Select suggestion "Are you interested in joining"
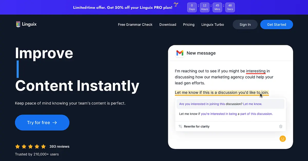The width and height of the screenshot is (308, 161). point(230,104)
